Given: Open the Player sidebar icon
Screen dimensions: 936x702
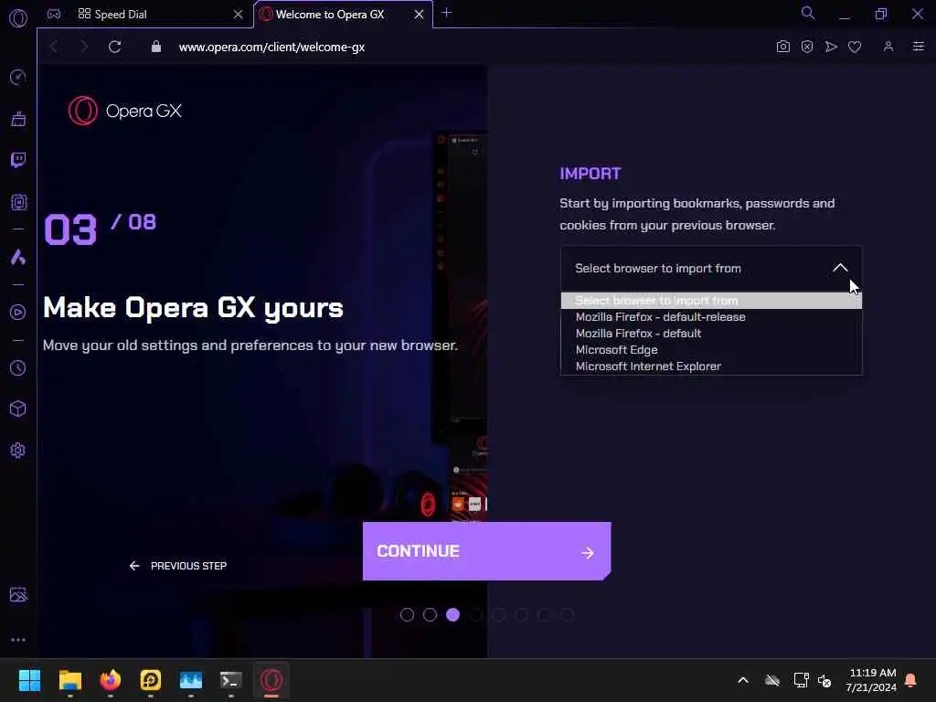Looking at the screenshot, I should [18, 313].
